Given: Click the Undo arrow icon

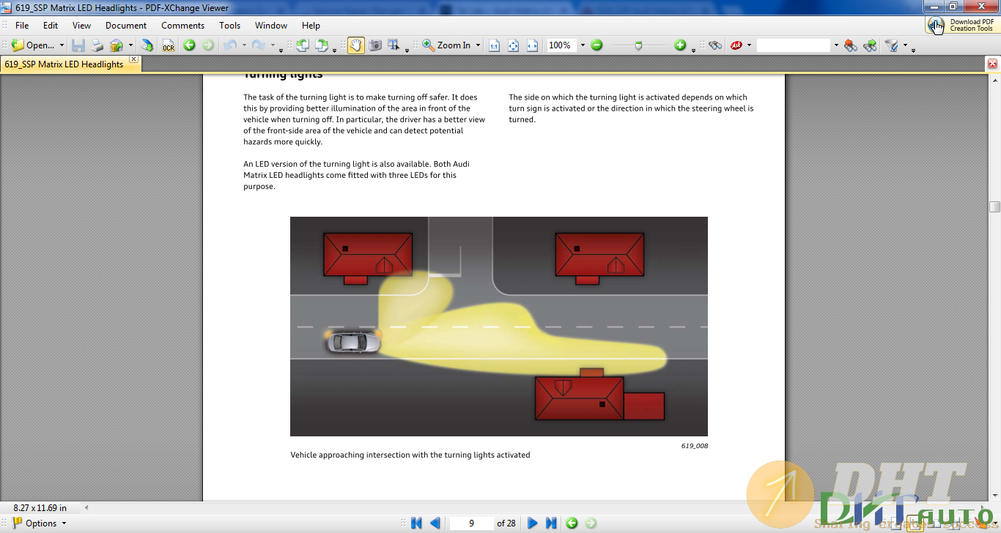Looking at the screenshot, I should click(x=230, y=45).
